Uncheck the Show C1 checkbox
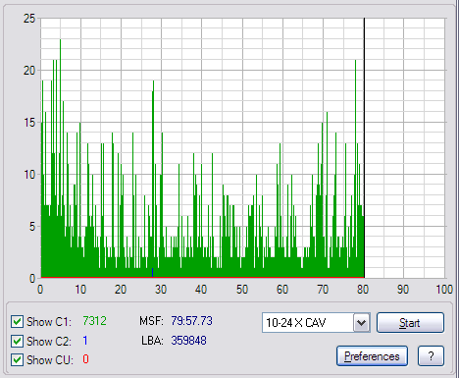This screenshot has width=459, height=378. click(x=17, y=322)
